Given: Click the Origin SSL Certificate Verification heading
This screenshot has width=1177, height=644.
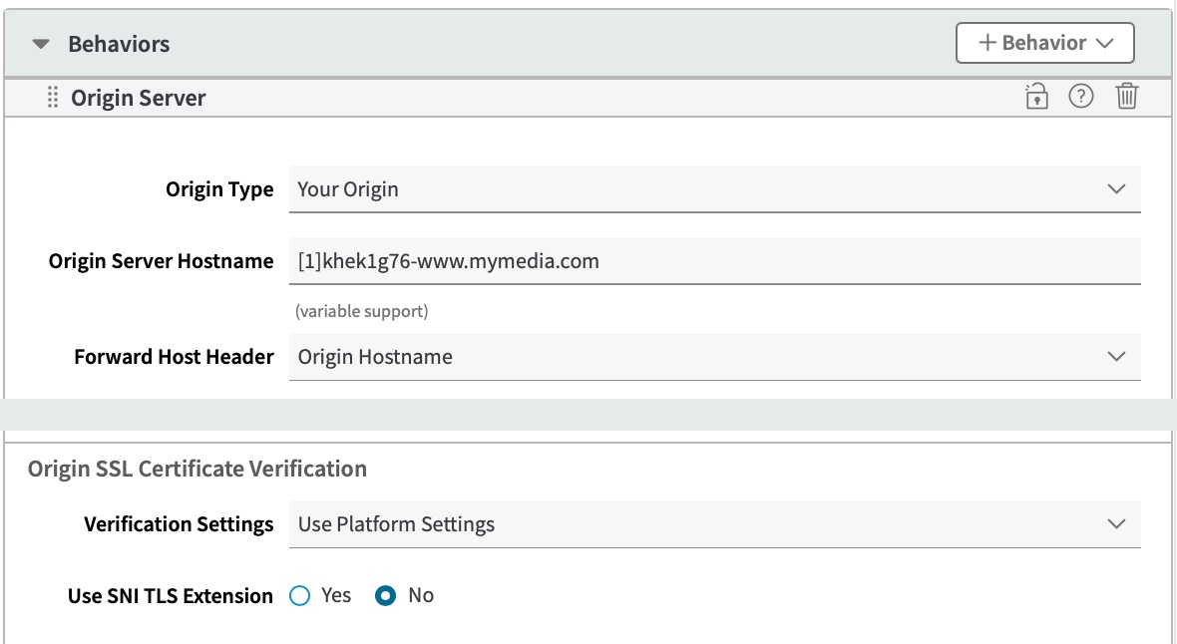Looking at the screenshot, I should point(197,469).
